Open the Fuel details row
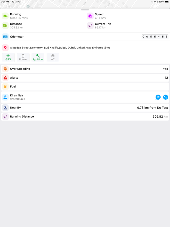Viewport: 170px width, 227px height. 85,87
